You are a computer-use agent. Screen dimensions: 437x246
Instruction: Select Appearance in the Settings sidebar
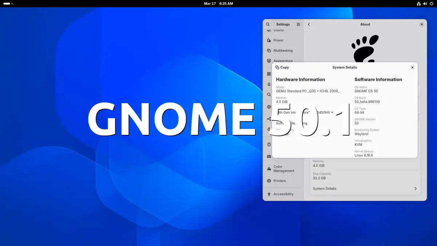(x=283, y=61)
